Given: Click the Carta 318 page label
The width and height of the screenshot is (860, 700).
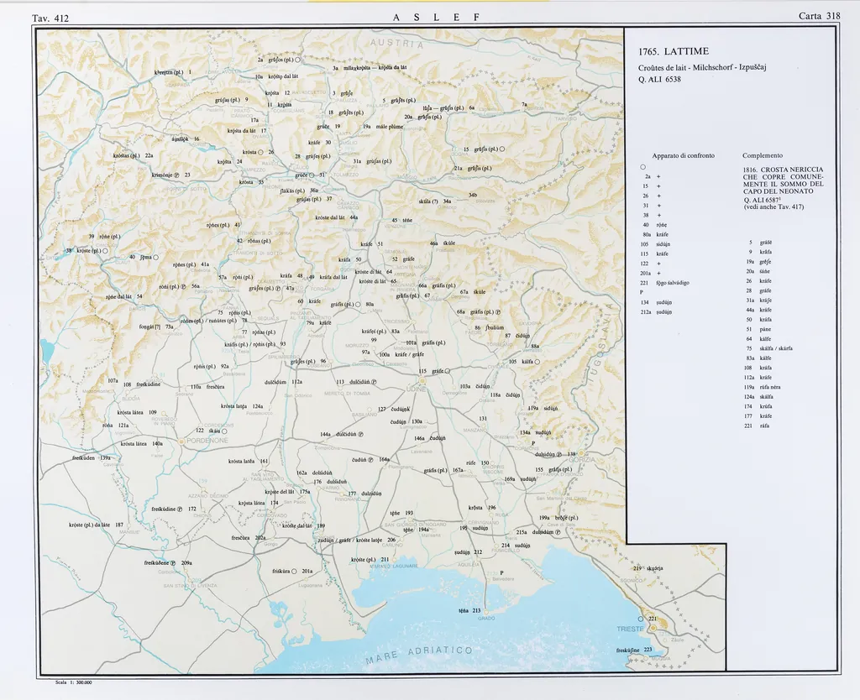Looking at the screenshot, I should tap(821, 16).
